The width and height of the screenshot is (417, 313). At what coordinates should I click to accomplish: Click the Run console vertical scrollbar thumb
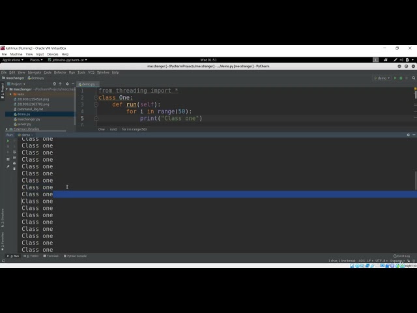[416, 181]
